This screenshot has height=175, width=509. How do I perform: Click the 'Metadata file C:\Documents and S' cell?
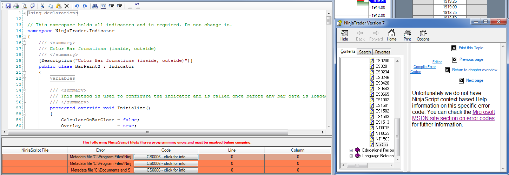coord(100,170)
